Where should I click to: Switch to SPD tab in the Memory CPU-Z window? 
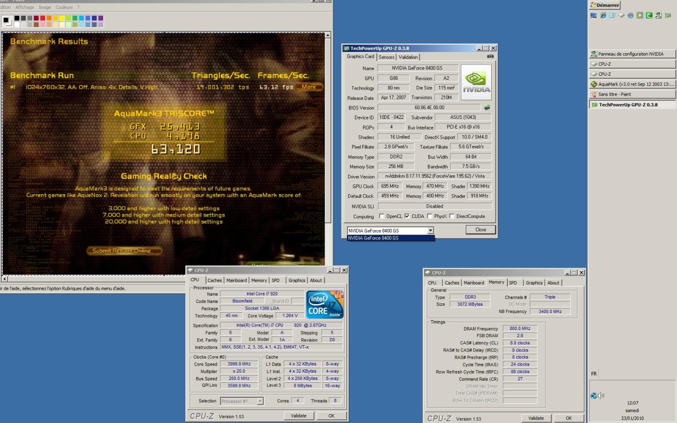[x=513, y=283]
